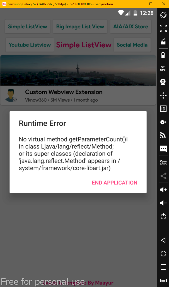Click the volume down speaker icon
Viewport: 169px width, 287px height.
[163, 203]
